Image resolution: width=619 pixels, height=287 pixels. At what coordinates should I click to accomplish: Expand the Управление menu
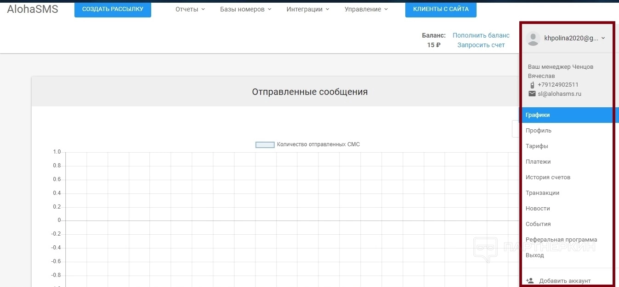point(366,9)
